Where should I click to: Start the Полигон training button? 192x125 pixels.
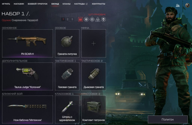[168, 119]
